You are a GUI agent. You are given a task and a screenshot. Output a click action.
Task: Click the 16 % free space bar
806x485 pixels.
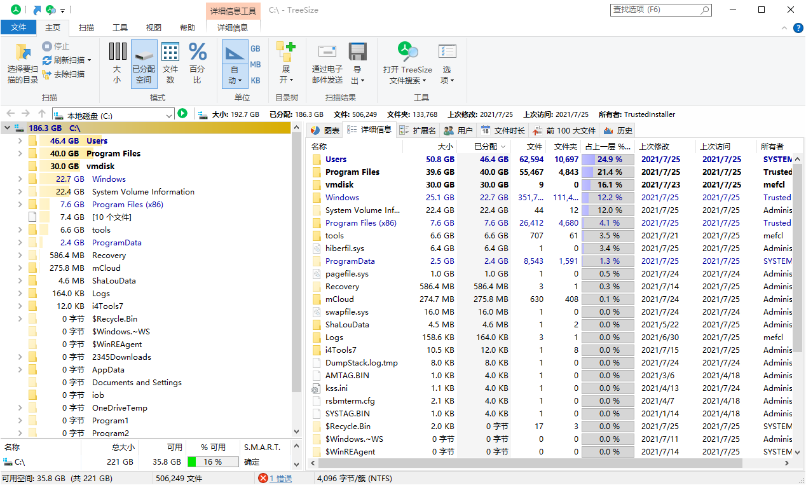pyautogui.click(x=213, y=462)
